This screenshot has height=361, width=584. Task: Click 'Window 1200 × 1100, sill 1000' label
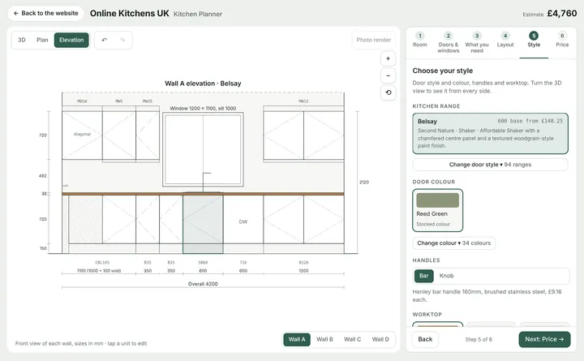click(x=203, y=109)
